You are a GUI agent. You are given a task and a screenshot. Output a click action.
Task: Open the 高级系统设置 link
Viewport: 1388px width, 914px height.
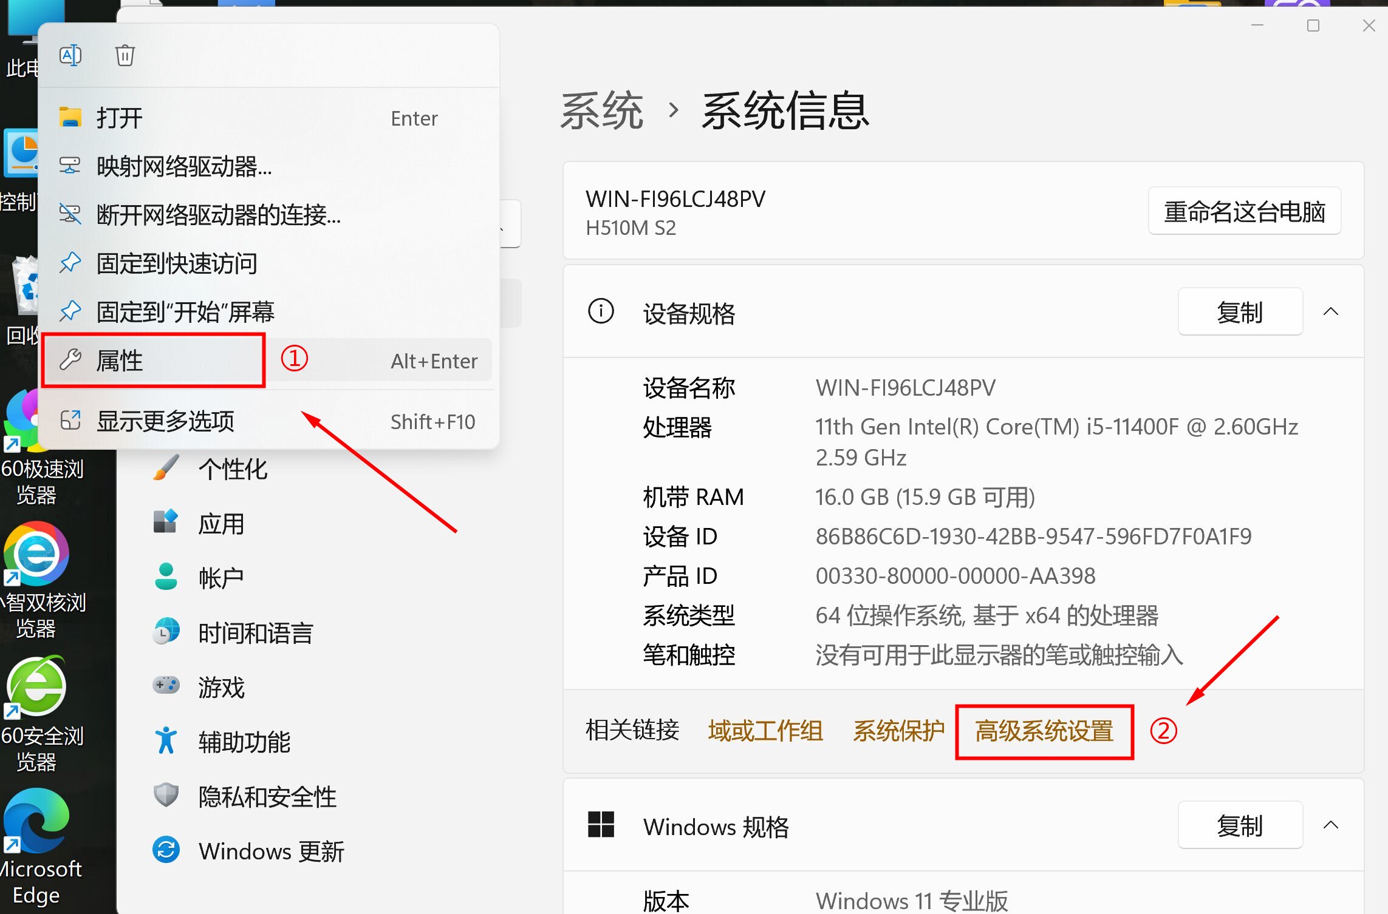coord(1044,731)
